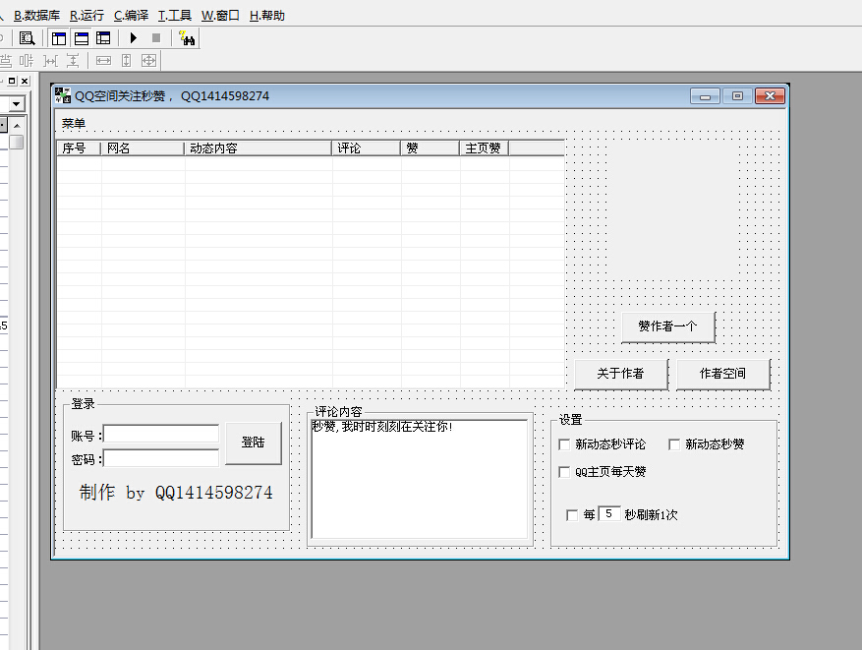The width and height of the screenshot is (862, 650).
Task: Toggle the left work panel layout icon
Action: click(x=59, y=38)
